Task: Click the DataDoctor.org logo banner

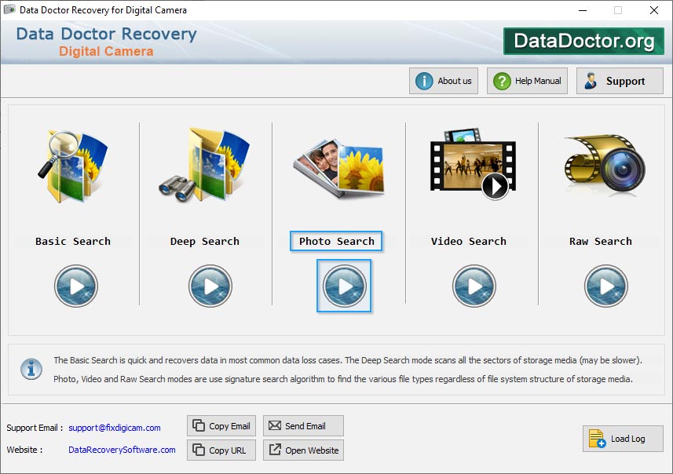Action: (583, 41)
